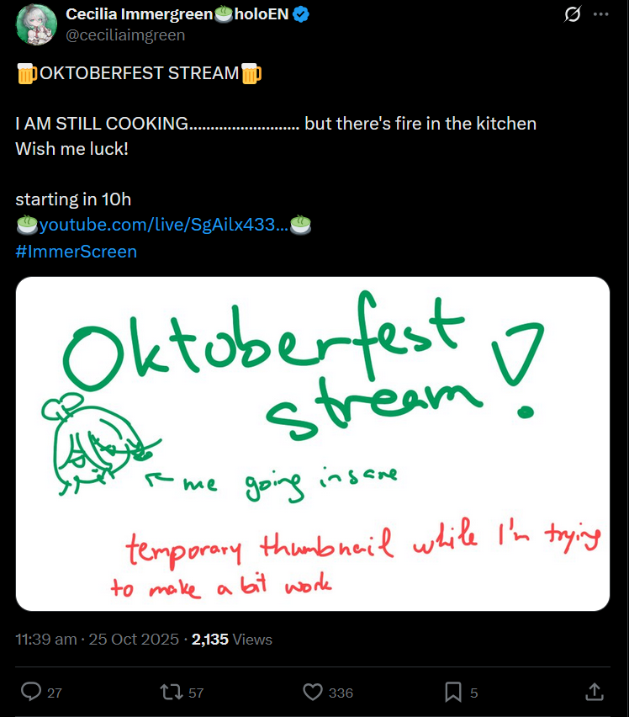
Task: Click the 11:39 am timestamp
Action: tap(46, 639)
